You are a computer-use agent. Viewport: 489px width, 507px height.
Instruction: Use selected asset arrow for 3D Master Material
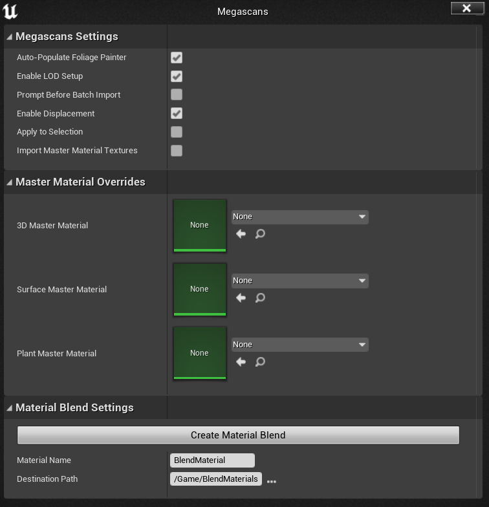tap(241, 234)
